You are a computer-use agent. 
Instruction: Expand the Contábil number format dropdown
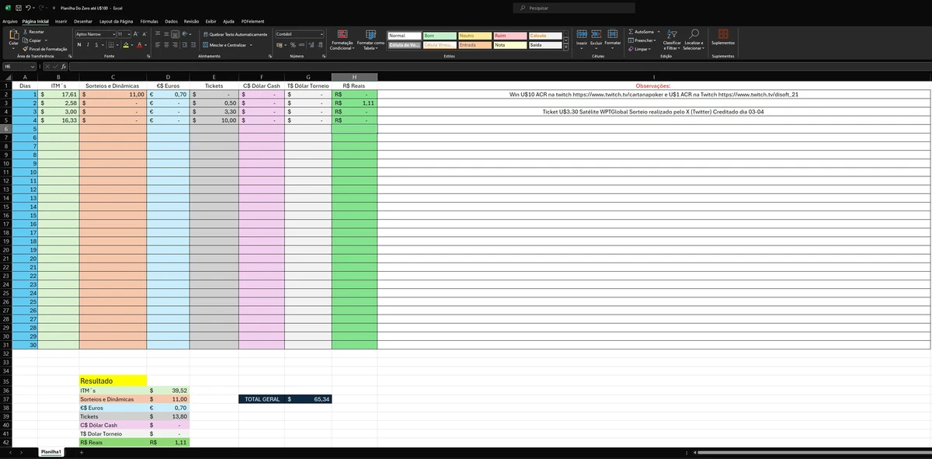[322, 34]
